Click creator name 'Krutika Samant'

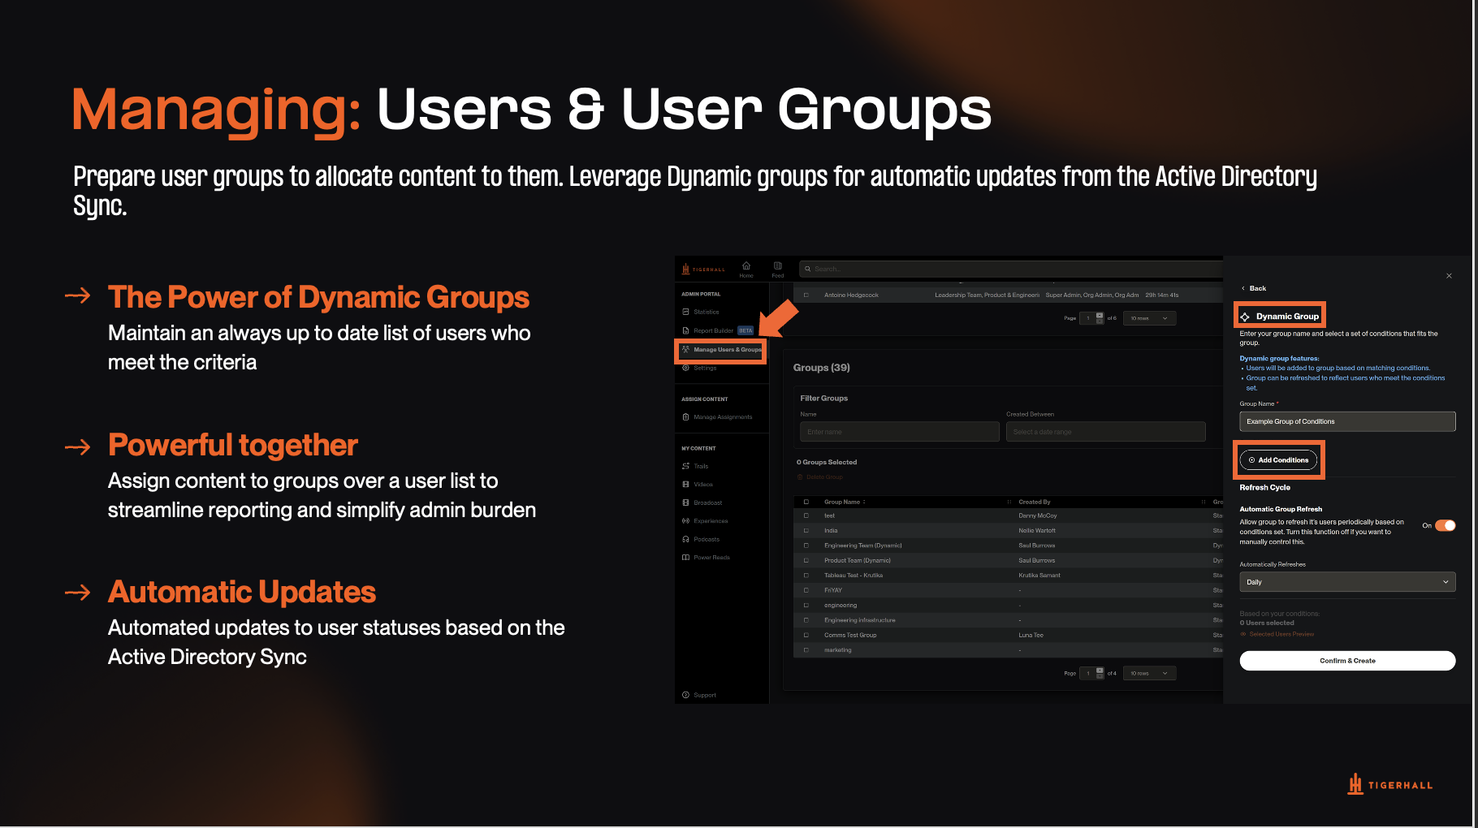point(1039,575)
